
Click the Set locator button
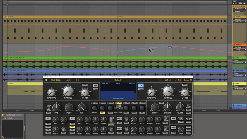(x=235, y=1)
